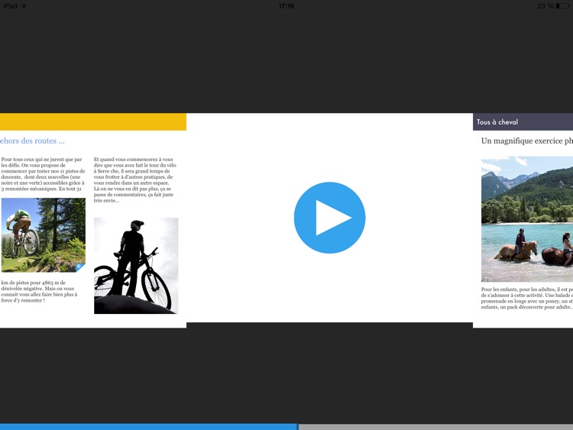
Task: Tap the yellow header bar
Action: (93, 121)
